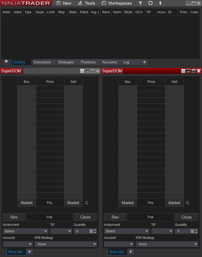Viewport: 202px width, 257px height.
Task: Add a tab in left SuperDOM
Action: (30, 252)
